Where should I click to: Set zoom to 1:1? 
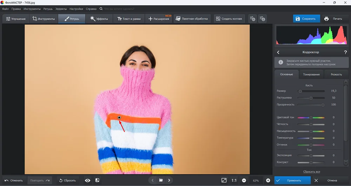click(234, 180)
